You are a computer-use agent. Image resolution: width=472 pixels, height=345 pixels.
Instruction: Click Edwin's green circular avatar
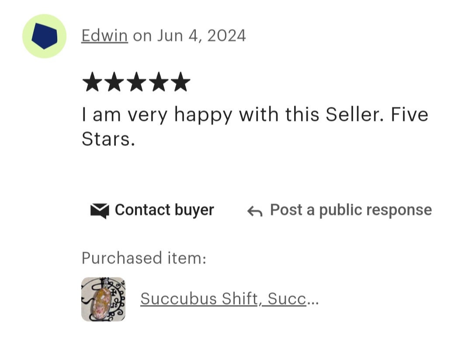tap(44, 36)
